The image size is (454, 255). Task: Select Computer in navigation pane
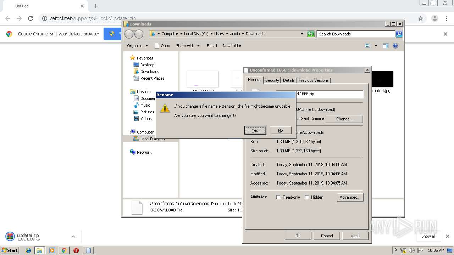[145, 132]
